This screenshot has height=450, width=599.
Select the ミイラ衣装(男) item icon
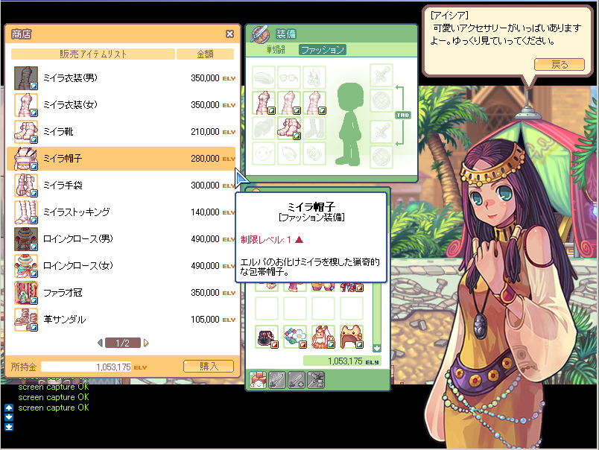26,78
